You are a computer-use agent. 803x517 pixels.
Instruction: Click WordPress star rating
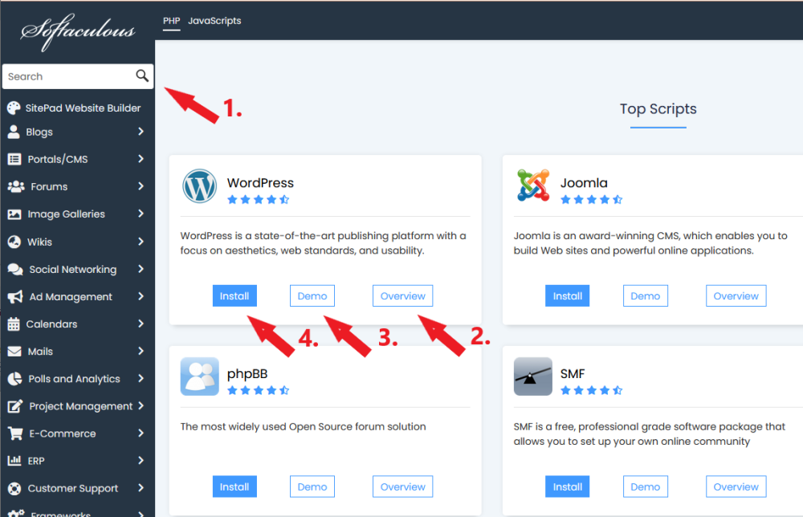click(258, 200)
